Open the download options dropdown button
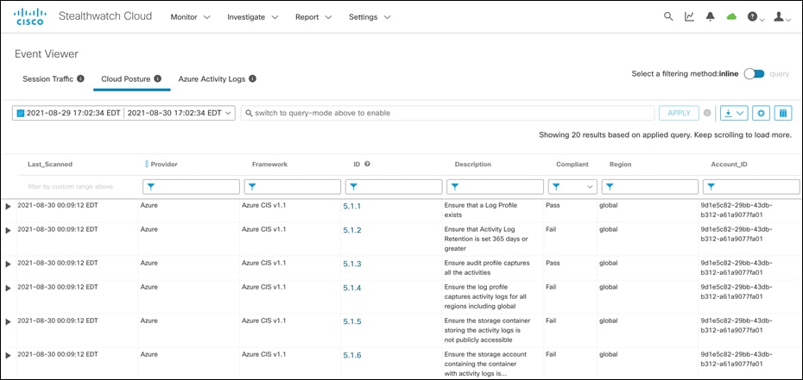The image size is (803, 380). tap(734, 113)
